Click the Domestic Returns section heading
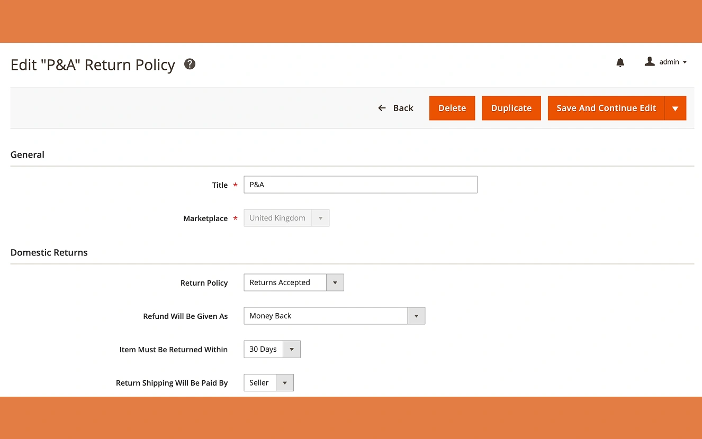The height and width of the screenshot is (439, 702). pos(49,252)
